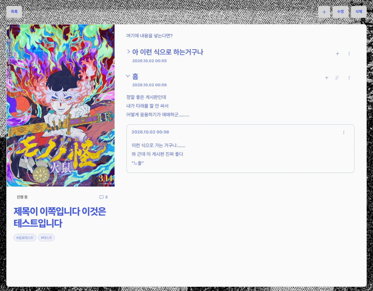Viewport: 373px width, 291px height.
Task: Select the #테스트 tag
Action: [x=46, y=238]
